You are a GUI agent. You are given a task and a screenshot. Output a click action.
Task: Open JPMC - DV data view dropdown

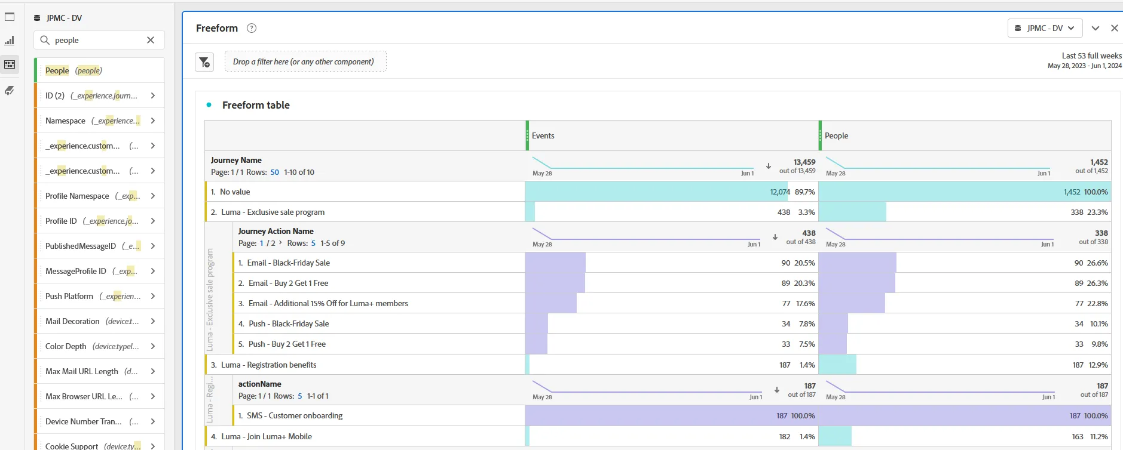[1045, 28]
